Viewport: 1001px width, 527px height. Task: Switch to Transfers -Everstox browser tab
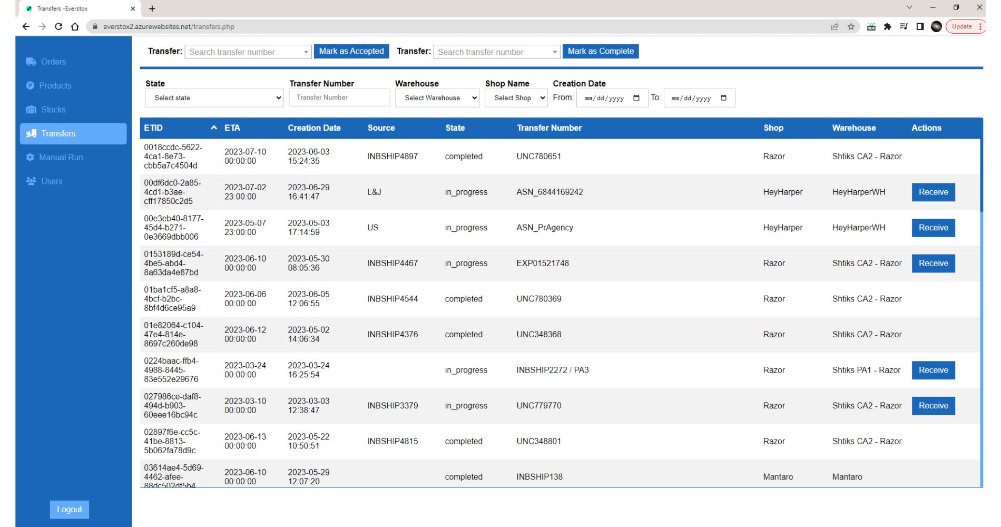point(79,8)
